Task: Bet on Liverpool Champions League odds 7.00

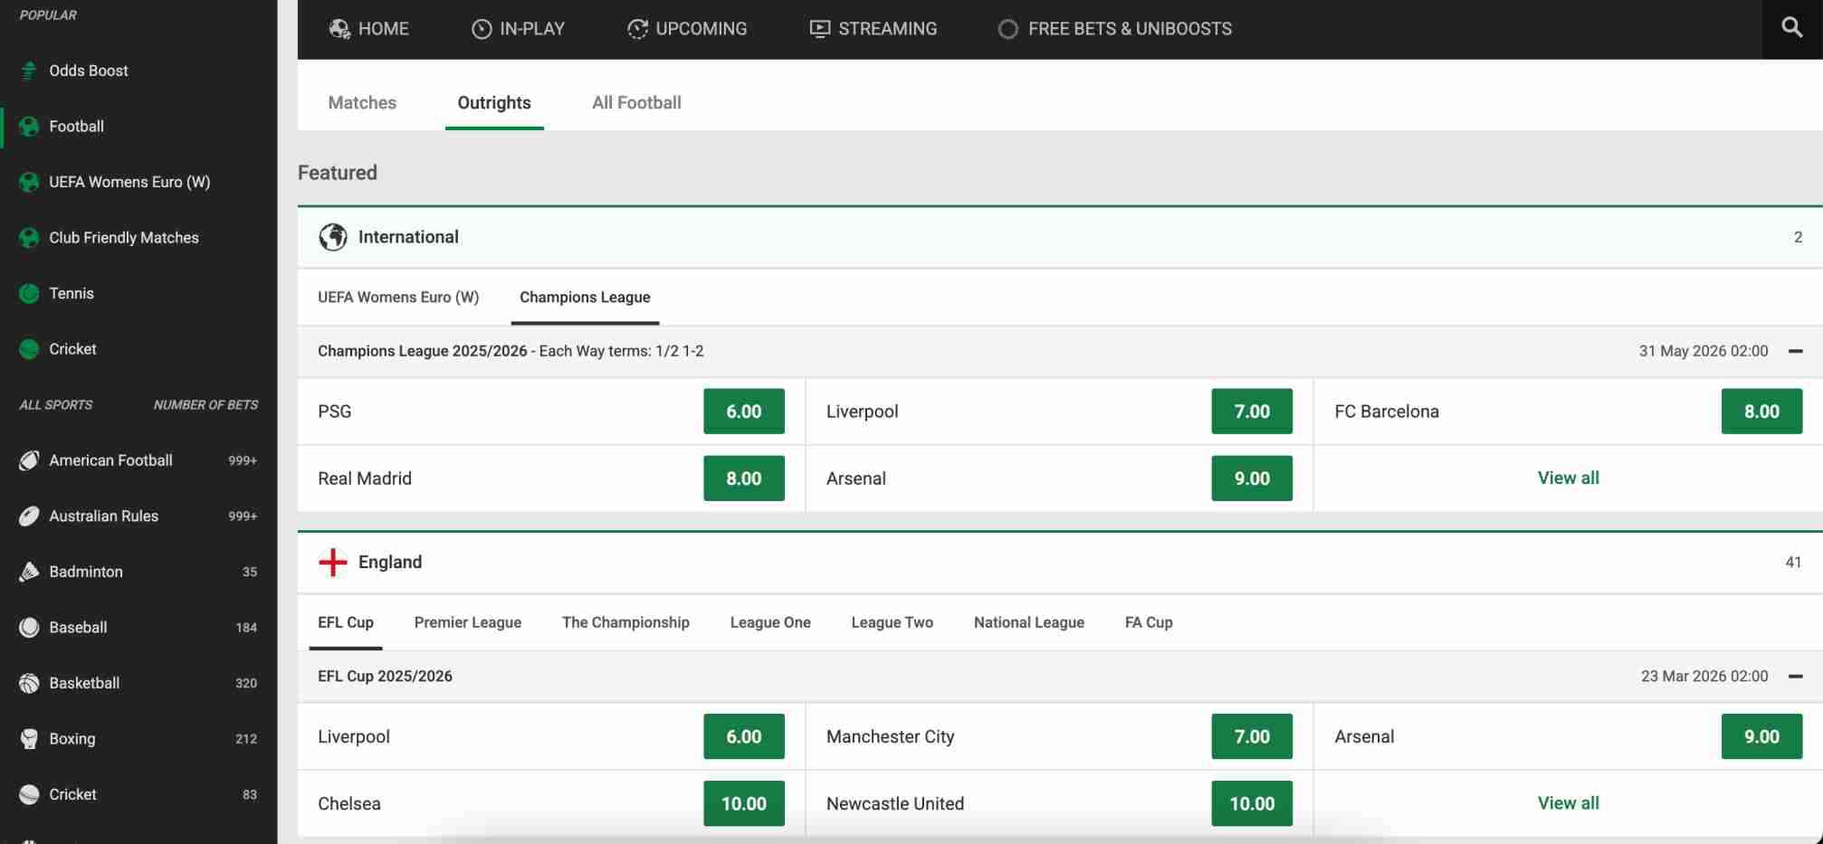Action: tap(1252, 412)
